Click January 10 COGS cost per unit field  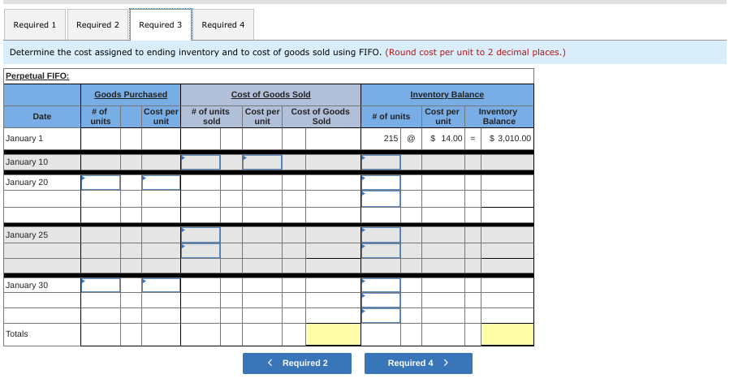click(x=262, y=162)
